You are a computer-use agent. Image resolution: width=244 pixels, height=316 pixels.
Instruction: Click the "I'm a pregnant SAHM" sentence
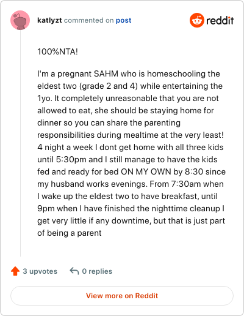point(77,73)
